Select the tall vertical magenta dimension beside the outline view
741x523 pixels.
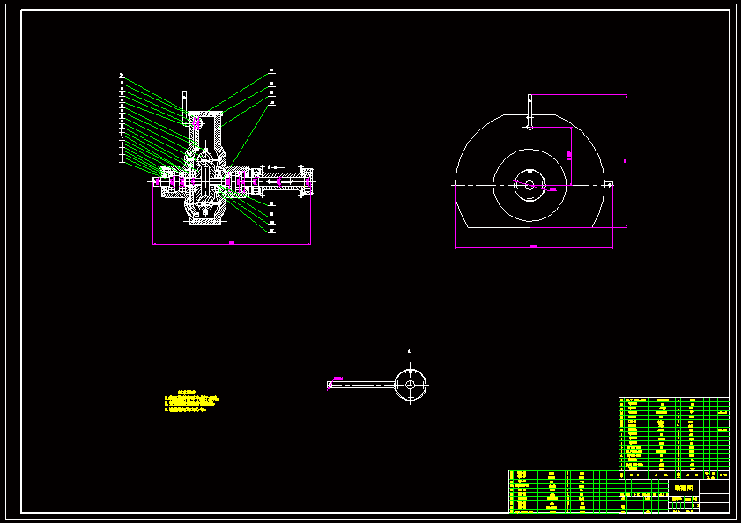point(626,161)
